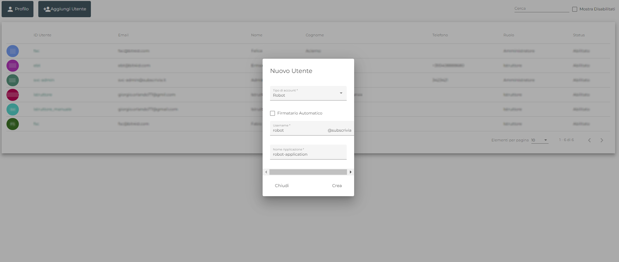Select the blue avatar in first row

click(x=13, y=51)
